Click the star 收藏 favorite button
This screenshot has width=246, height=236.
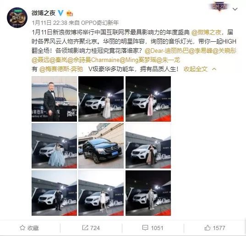[x=29, y=228]
